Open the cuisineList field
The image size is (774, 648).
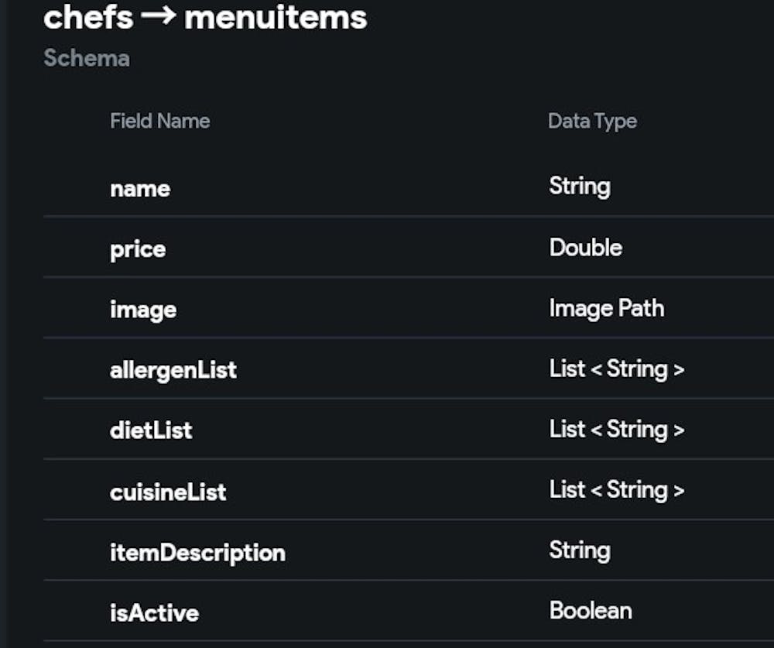168,492
